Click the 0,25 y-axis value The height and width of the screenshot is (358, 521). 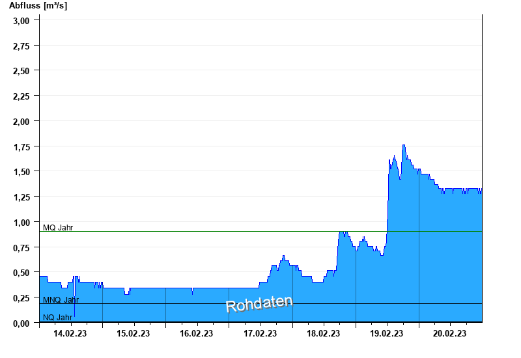point(21,298)
